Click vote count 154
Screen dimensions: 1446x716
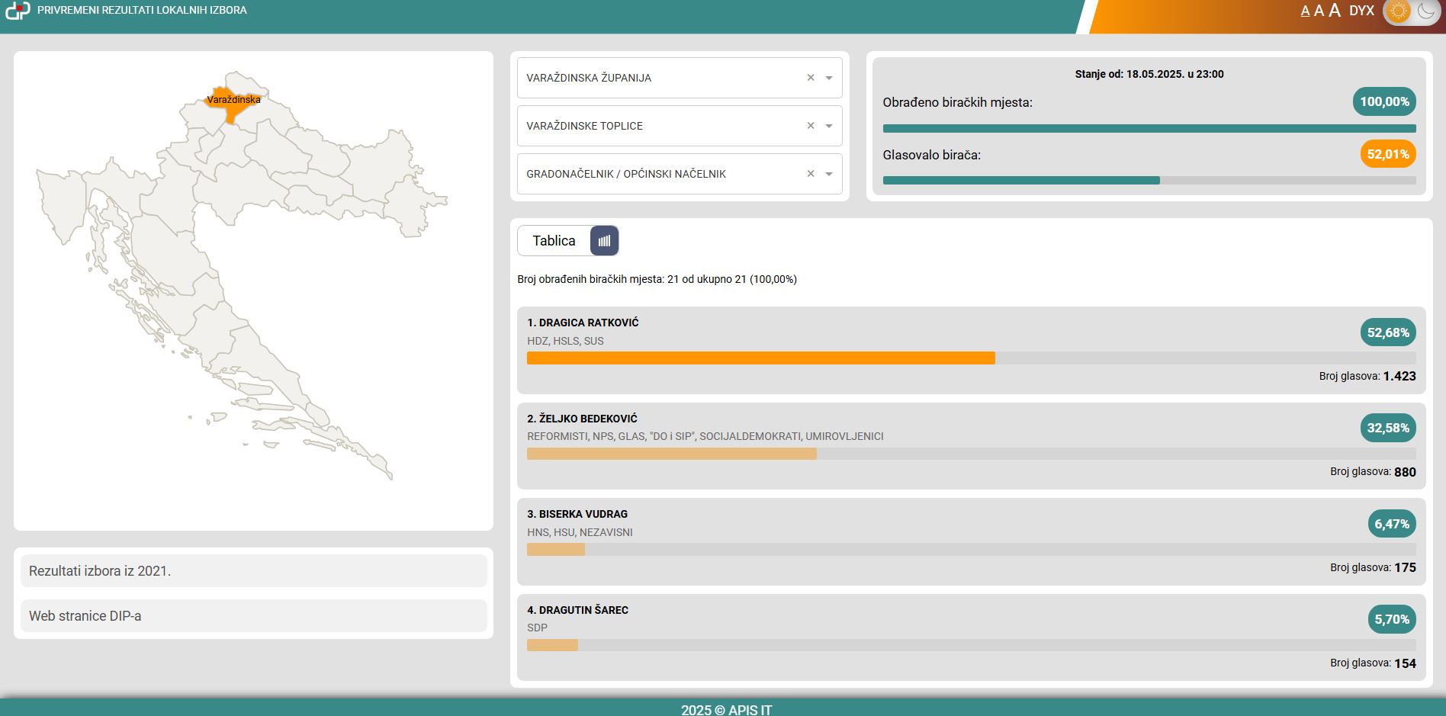point(1405,663)
